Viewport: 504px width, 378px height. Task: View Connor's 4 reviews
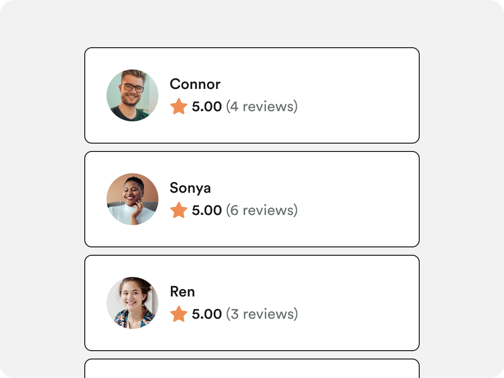pos(262,107)
